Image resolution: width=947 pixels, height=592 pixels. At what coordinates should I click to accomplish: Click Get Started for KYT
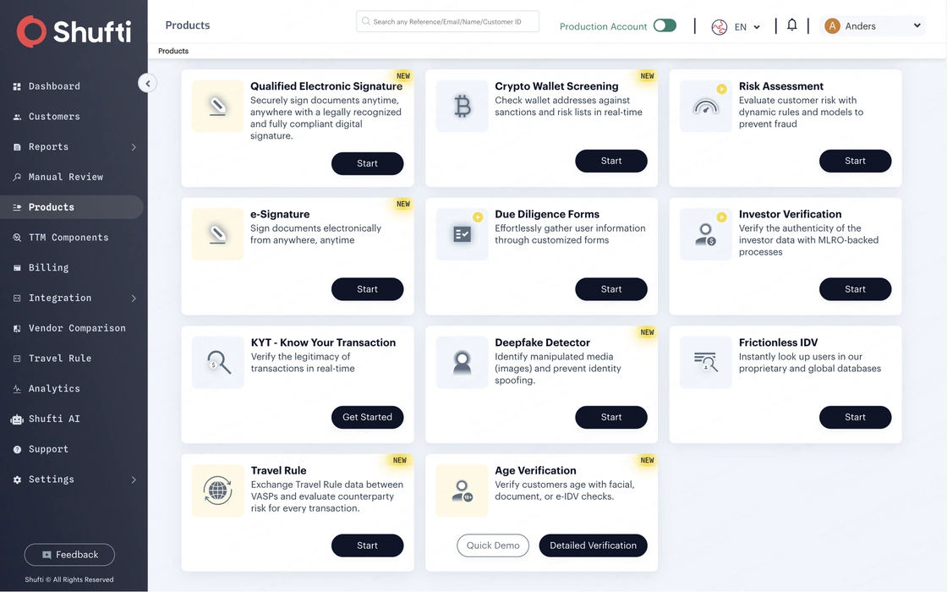(x=367, y=418)
